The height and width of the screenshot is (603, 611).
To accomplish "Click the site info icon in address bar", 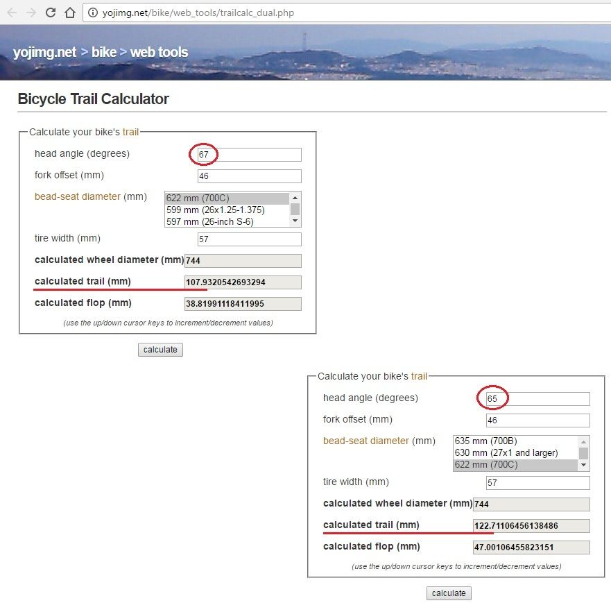I will [92, 13].
